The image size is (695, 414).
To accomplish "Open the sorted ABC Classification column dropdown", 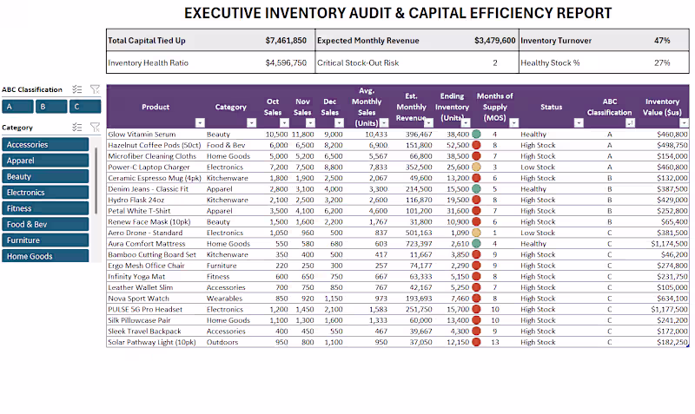I will click(631, 123).
